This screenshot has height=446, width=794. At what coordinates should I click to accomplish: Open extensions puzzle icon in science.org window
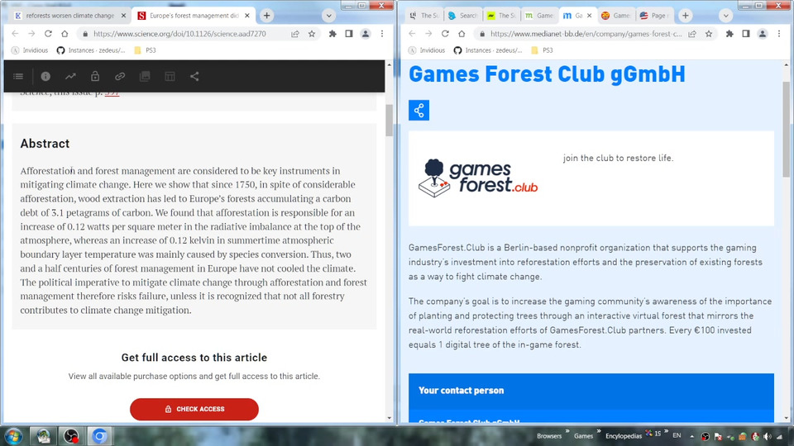click(x=332, y=34)
